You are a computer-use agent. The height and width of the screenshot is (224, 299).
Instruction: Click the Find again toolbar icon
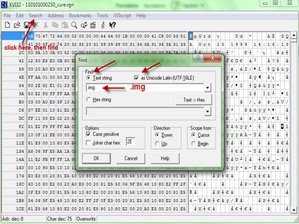[84, 25]
